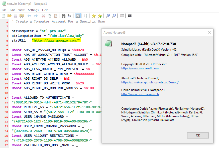Cut the selection with the scissors icon
The width and height of the screenshot is (219, 148).
43,16
